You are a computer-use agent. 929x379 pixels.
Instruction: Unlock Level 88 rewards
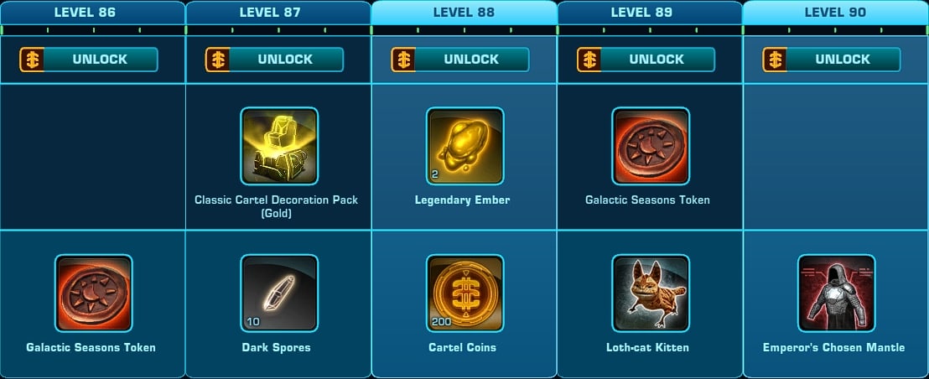[x=460, y=60]
